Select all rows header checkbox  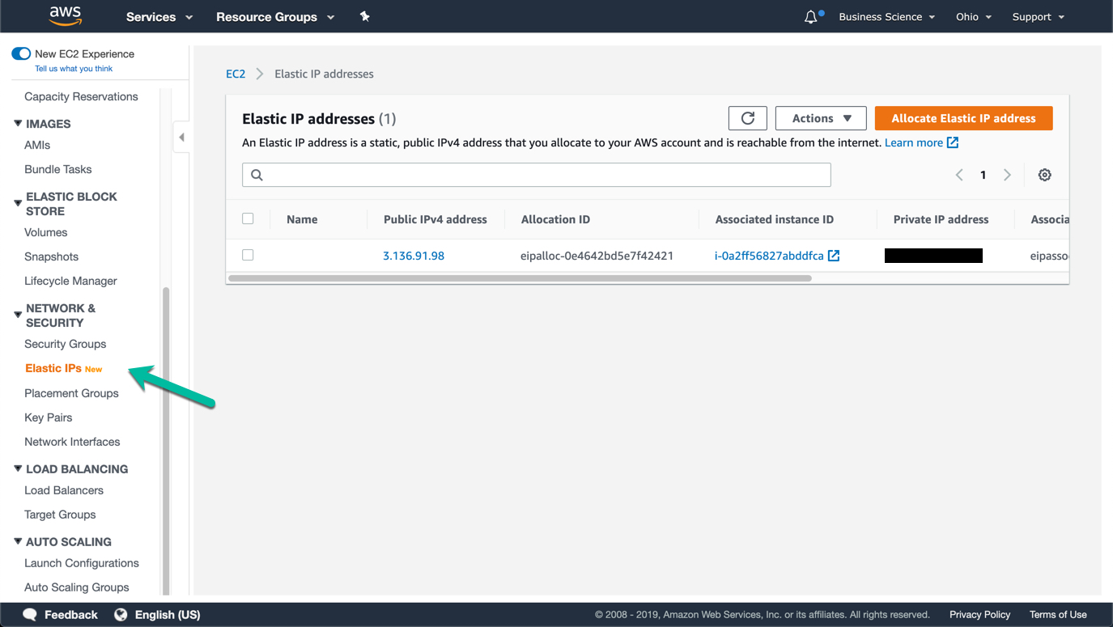coord(248,218)
